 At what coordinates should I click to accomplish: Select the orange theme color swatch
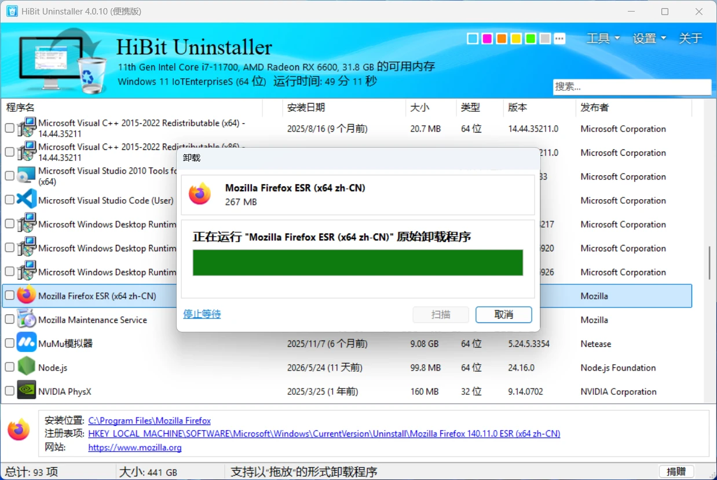[502, 39]
